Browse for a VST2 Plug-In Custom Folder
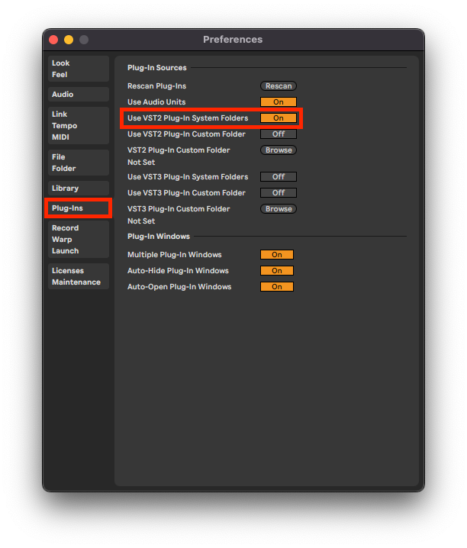This screenshot has height=548, width=467. [279, 150]
